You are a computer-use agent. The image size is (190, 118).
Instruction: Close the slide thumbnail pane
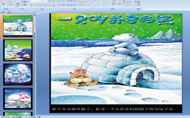point(34,12)
